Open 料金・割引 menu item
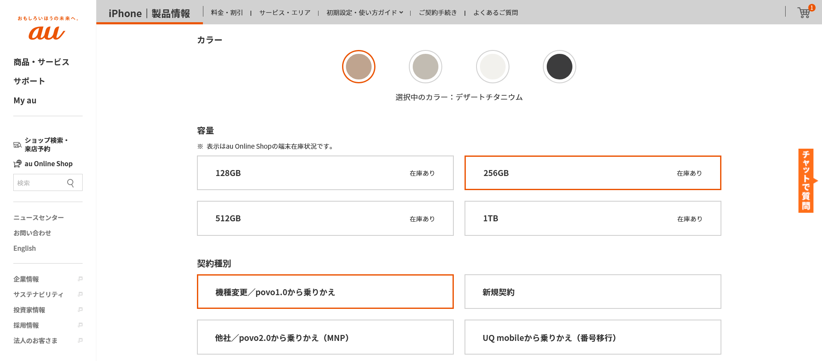Image resolution: width=822 pixels, height=361 pixels. pos(227,12)
